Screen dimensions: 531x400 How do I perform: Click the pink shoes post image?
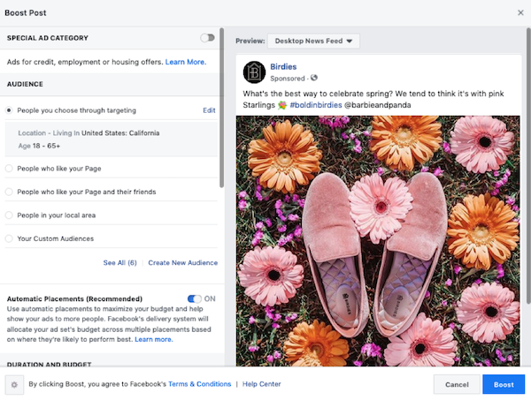(378, 241)
